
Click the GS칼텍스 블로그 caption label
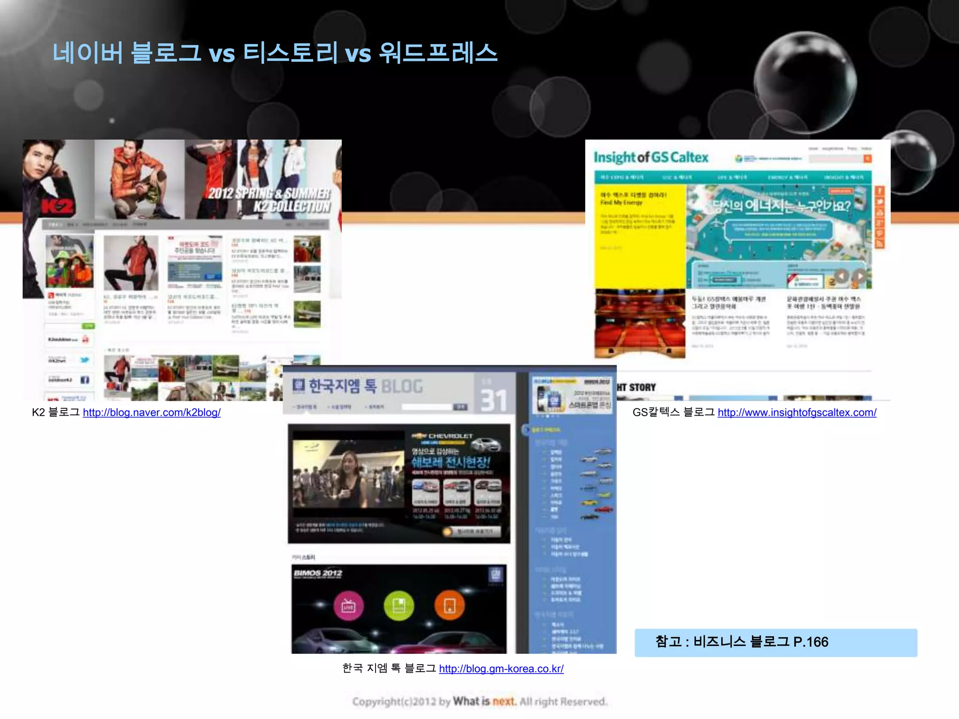(x=673, y=412)
